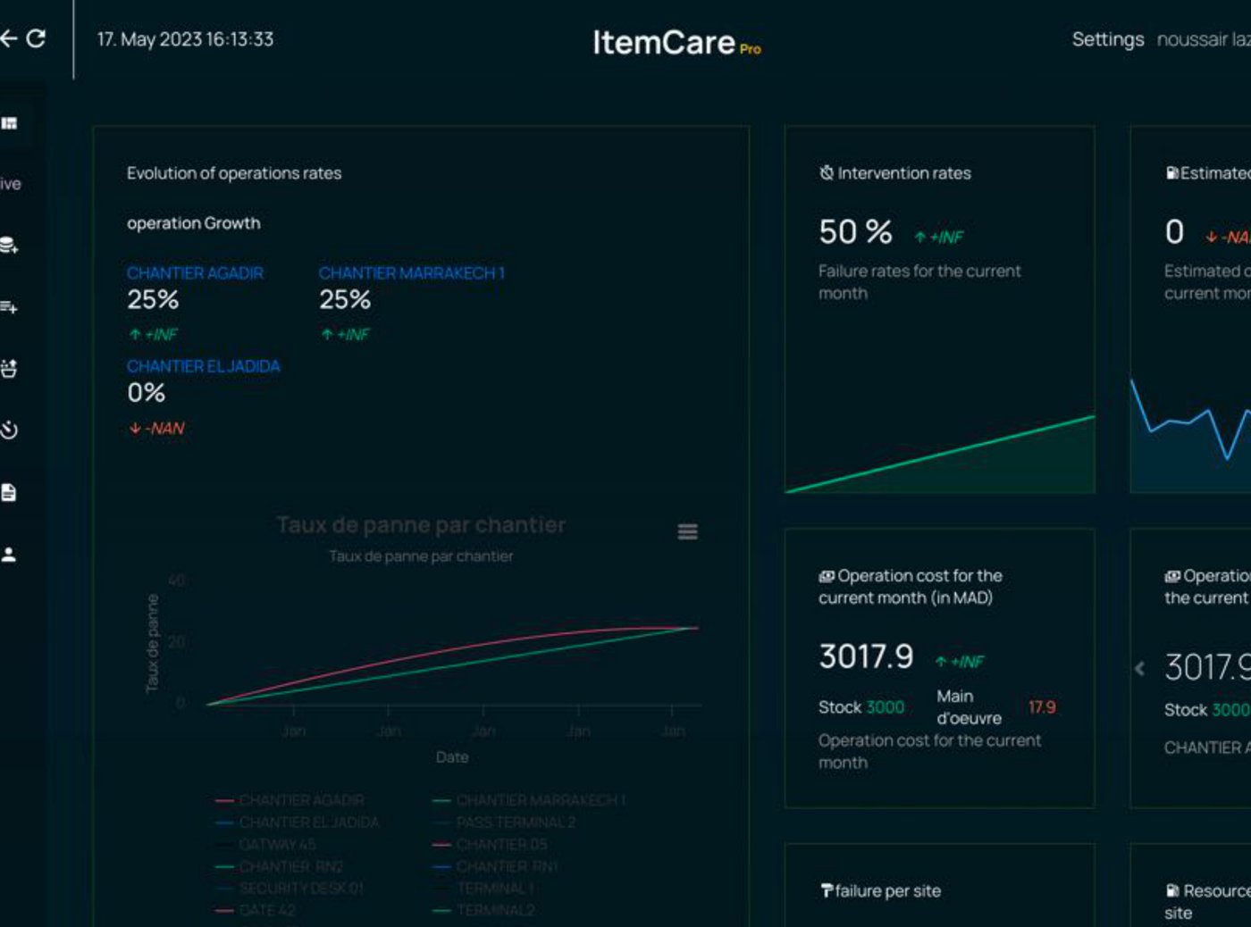Click the icon beside Resource site title

[x=1172, y=890]
